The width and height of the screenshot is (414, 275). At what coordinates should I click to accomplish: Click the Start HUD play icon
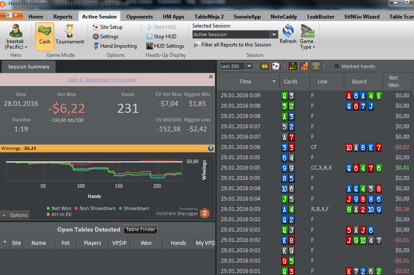click(x=150, y=27)
